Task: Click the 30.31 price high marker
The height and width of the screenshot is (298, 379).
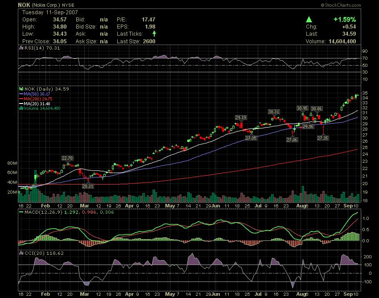Action: [274, 112]
